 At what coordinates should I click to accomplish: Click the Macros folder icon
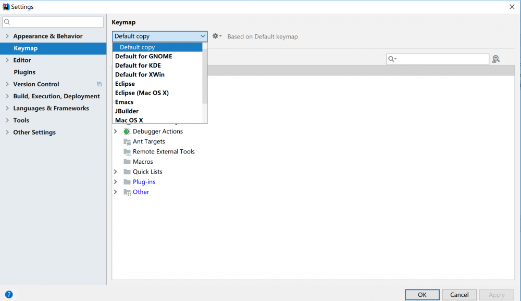click(x=127, y=162)
